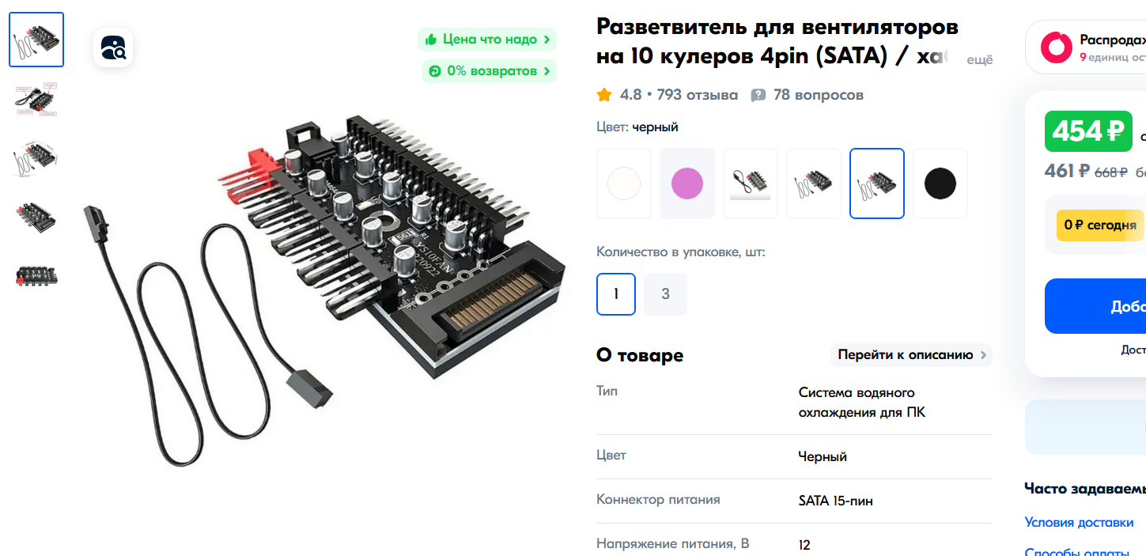Expand the product title with 'ещё'

[x=980, y=60]
